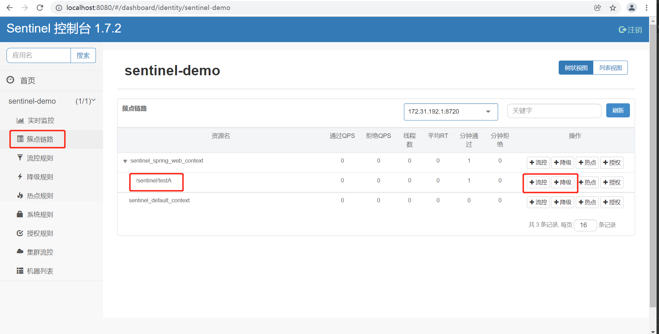Open 实时监控 in sidebar

coord(36,120)
